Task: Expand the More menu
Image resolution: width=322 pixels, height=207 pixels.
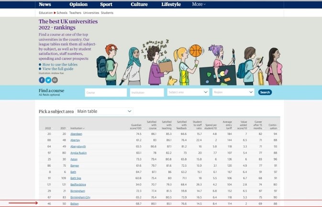Action: pyautogui.click(x=199, y=4)
